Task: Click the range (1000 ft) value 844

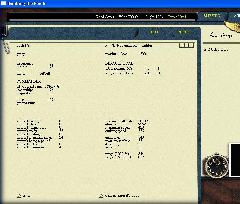Action: [141, 154]
